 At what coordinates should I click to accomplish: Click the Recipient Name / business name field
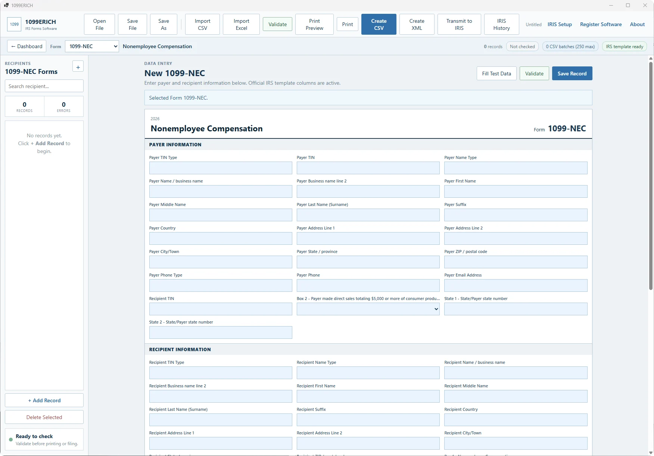tap(516, 373)
